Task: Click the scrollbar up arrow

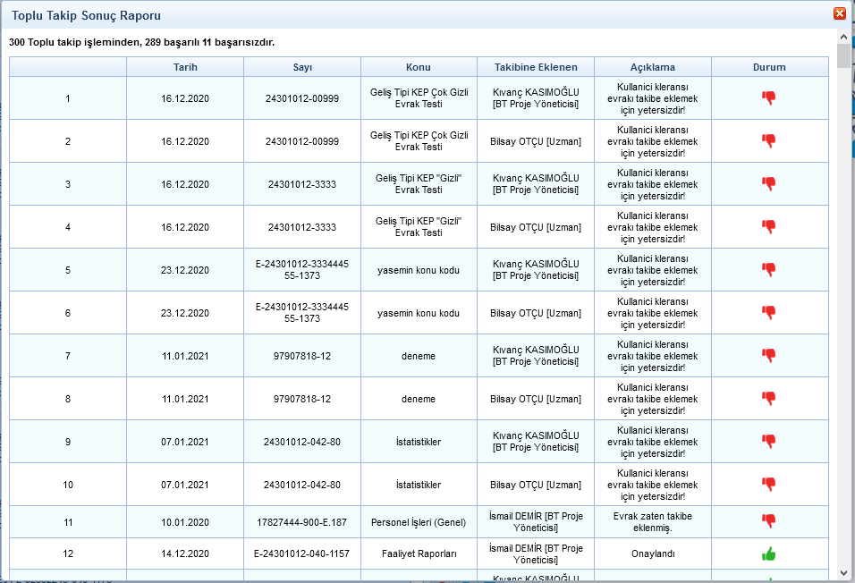Action: pyautogui.click(x=844, y=36)
